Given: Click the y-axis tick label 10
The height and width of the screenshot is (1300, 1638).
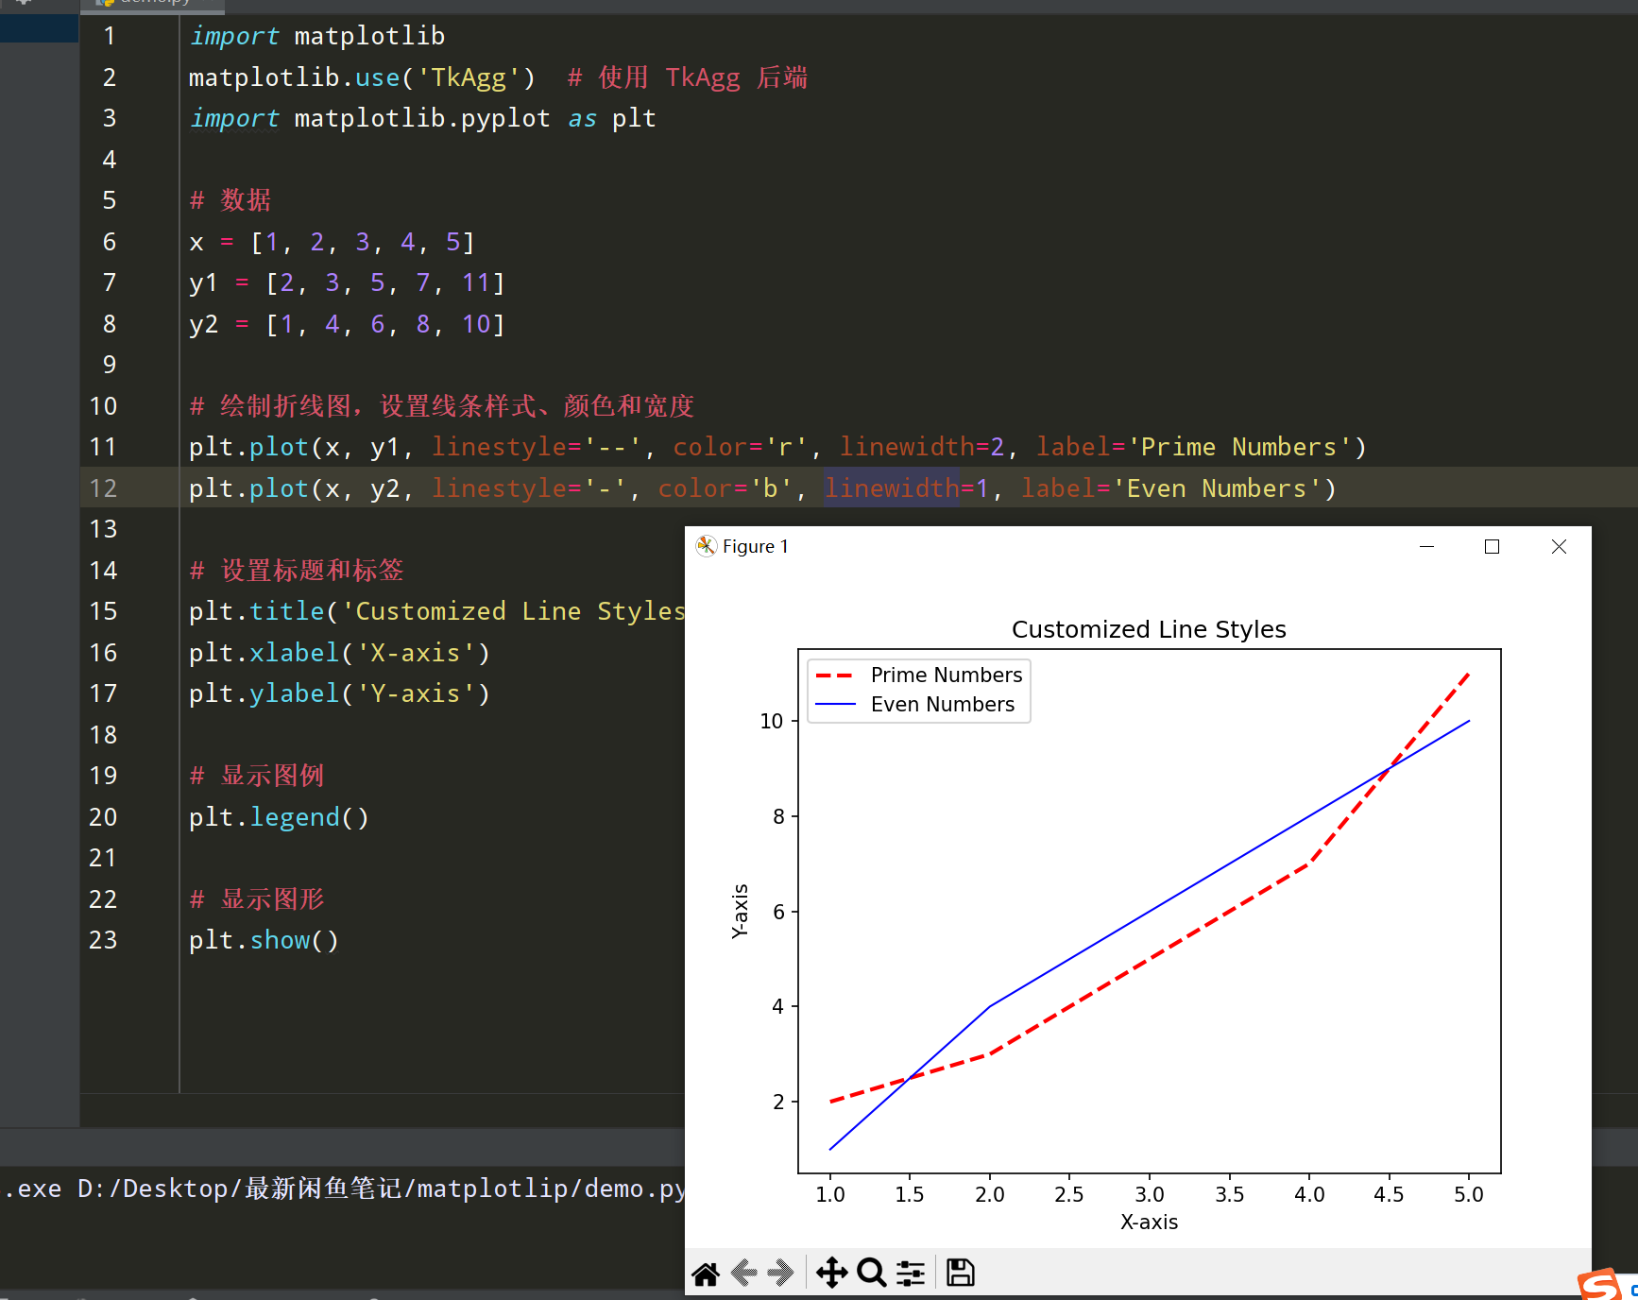Looking at the screenshot, I should [x=772, y=722].
